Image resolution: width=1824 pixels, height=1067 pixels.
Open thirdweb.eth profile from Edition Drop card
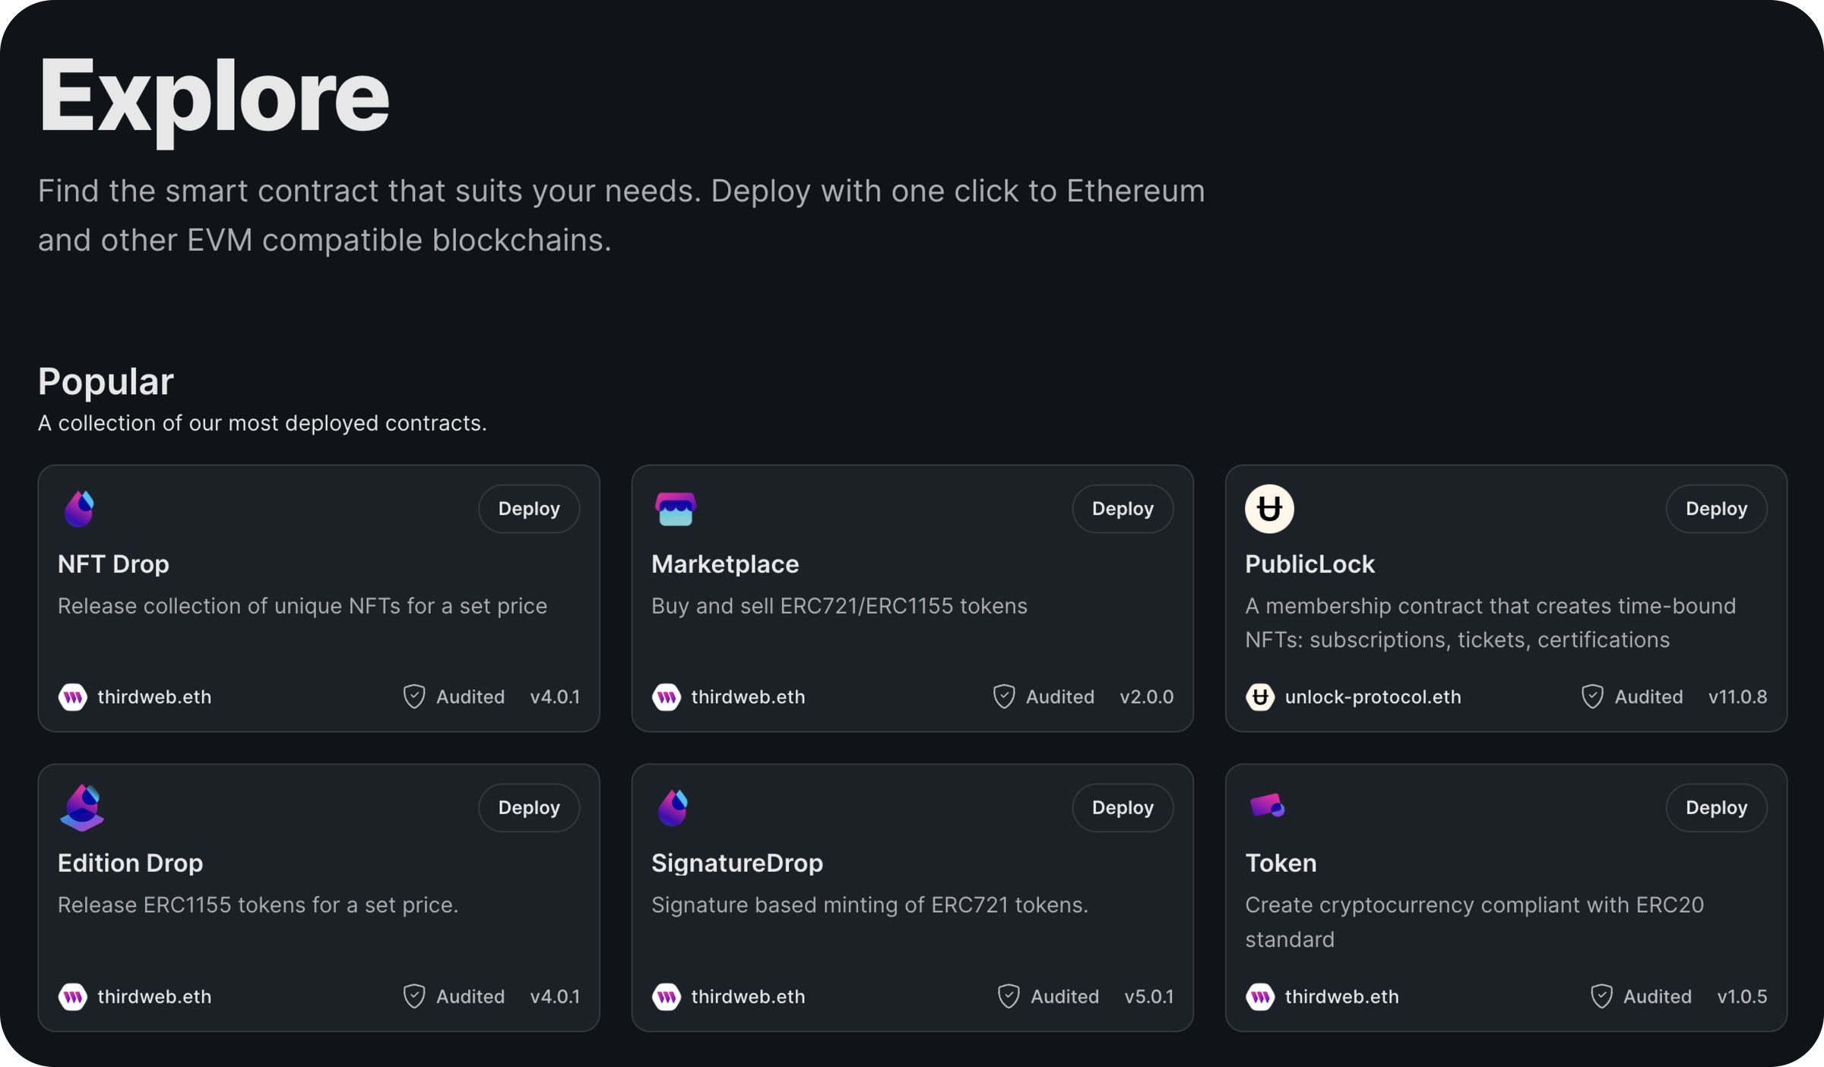coord(153,996)
